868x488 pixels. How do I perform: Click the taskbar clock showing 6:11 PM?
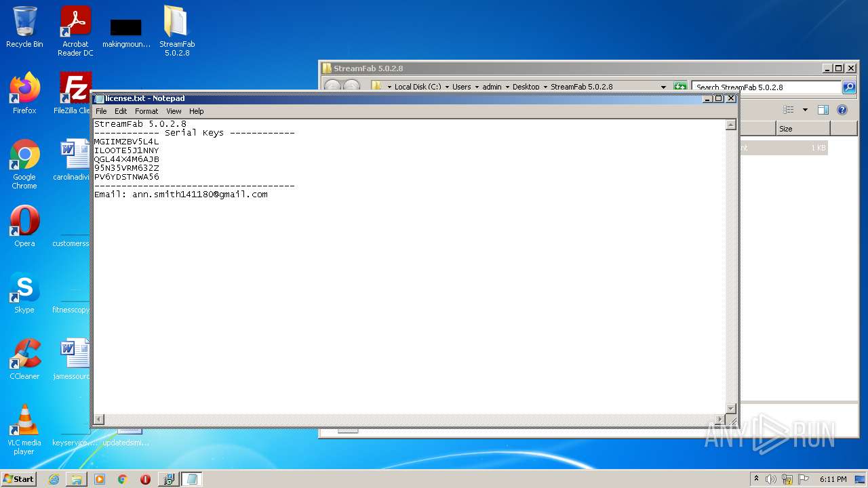[833, 479]
